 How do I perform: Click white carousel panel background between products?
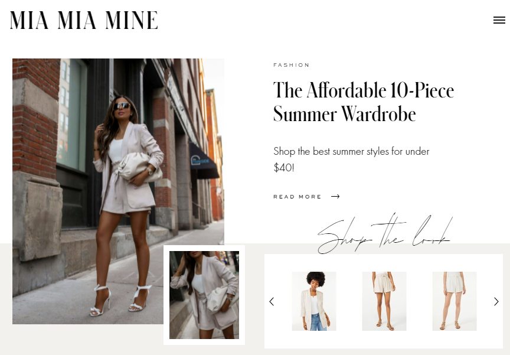(349, 301)
